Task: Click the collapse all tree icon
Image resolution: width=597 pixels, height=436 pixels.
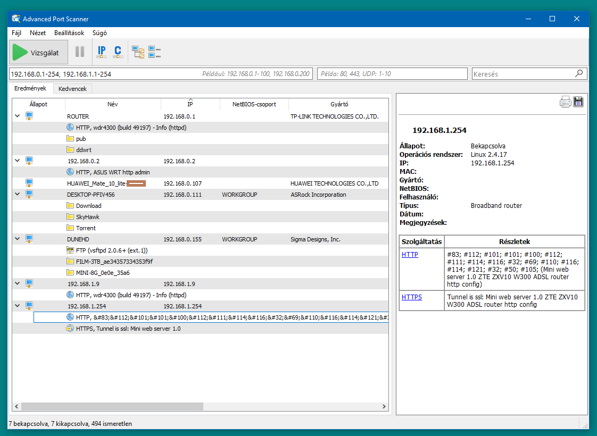Action: [x=154, y=52]
